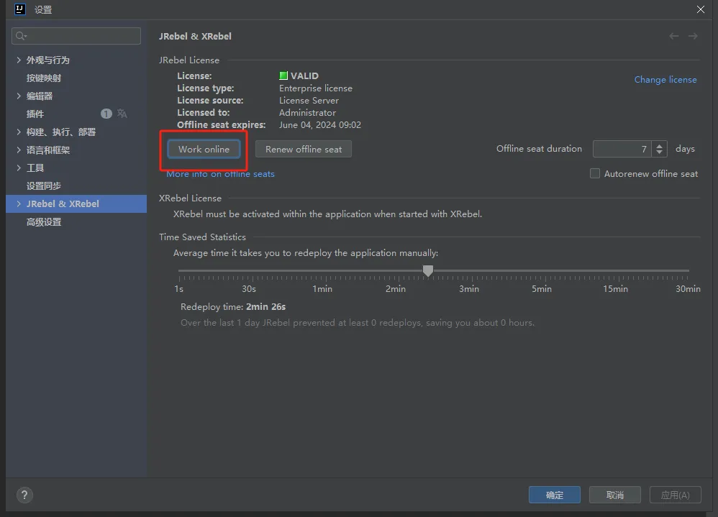
Task: Click the forward navigation arrow
Action: pyautogui.click(x=693, y=36)
